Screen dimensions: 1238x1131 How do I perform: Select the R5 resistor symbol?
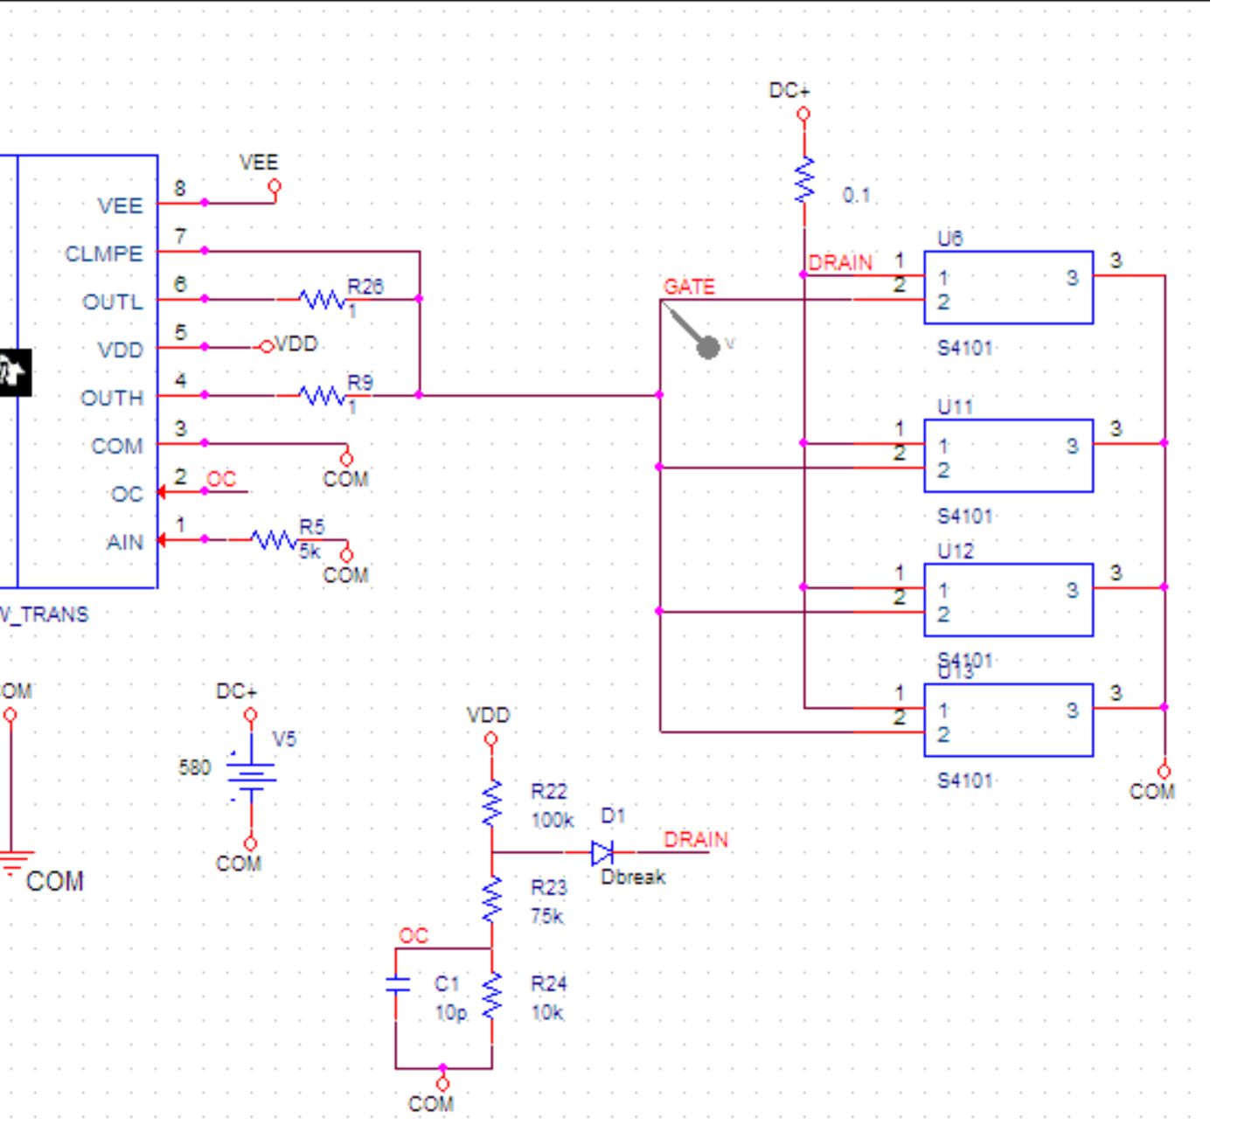(x=275, y=540)
